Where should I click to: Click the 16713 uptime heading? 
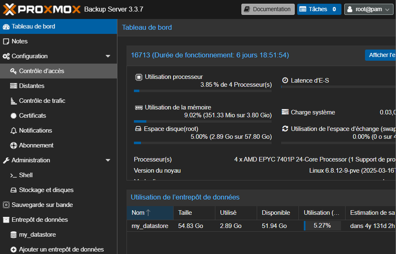click(210, 55)
